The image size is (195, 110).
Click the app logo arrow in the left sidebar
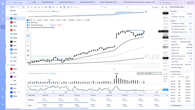[3, 4]
